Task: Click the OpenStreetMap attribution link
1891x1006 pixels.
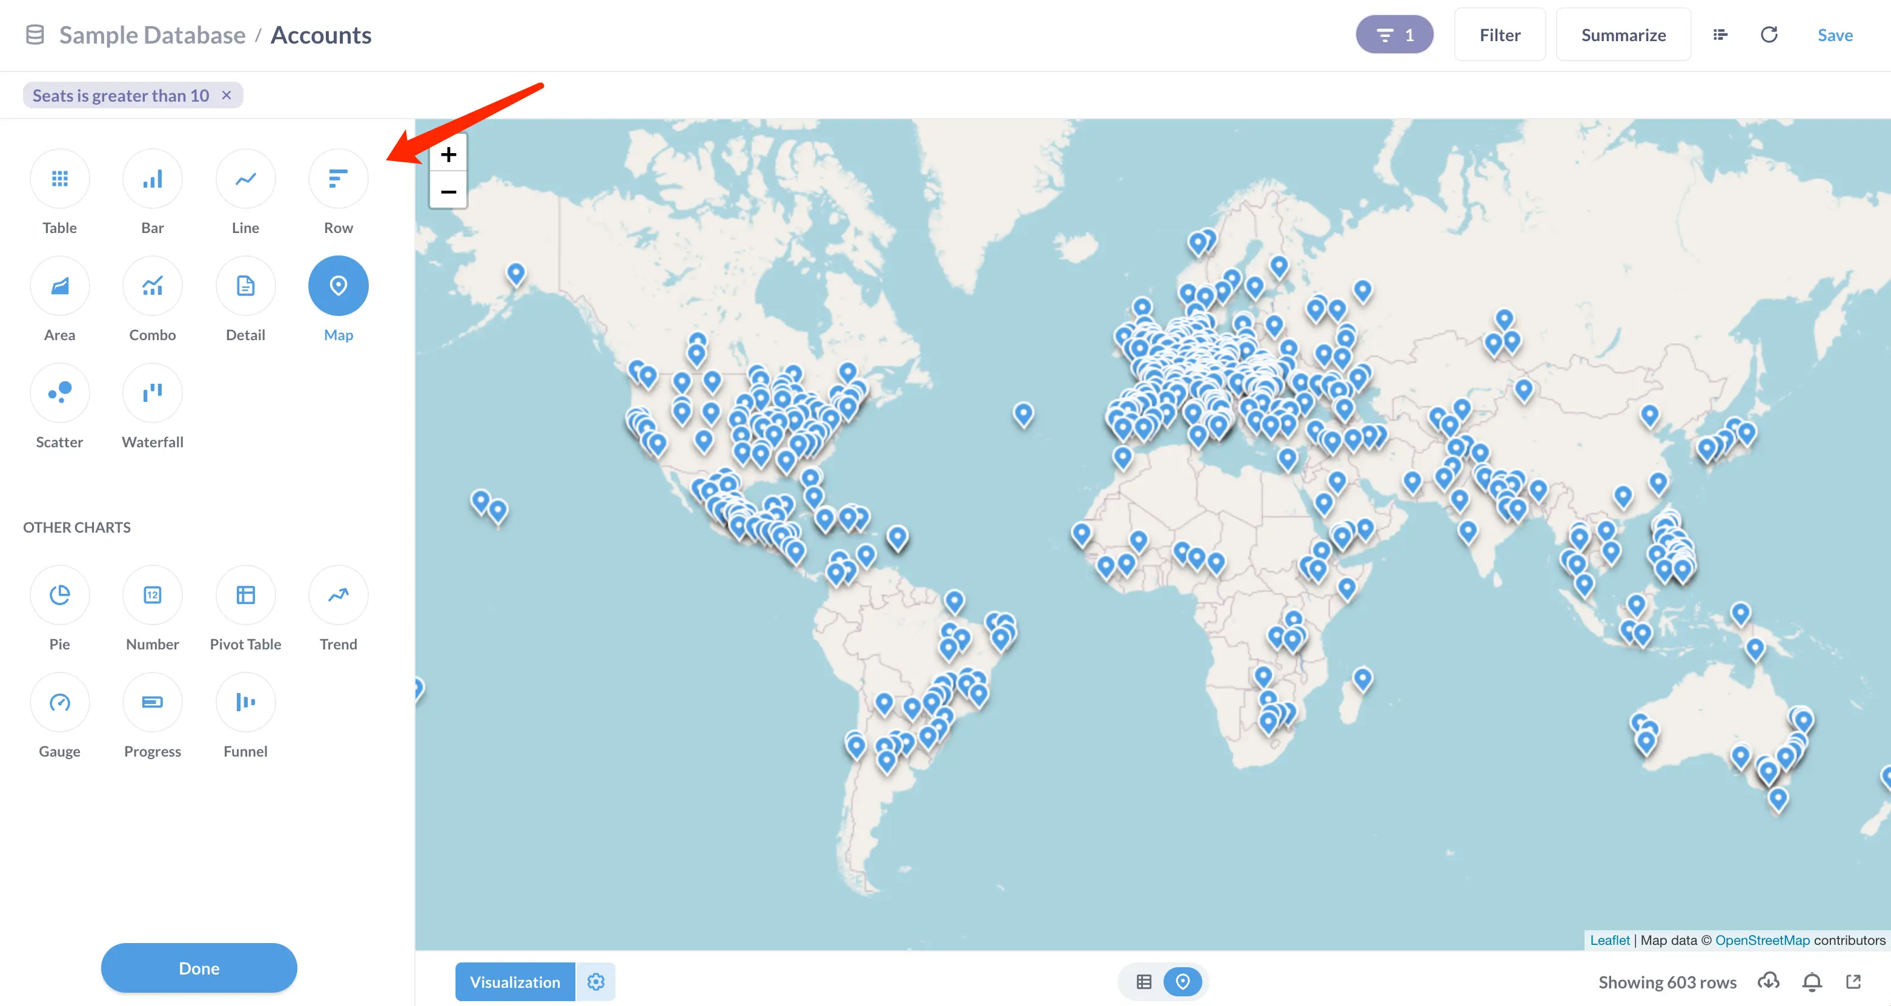Action: [1762, 940]
